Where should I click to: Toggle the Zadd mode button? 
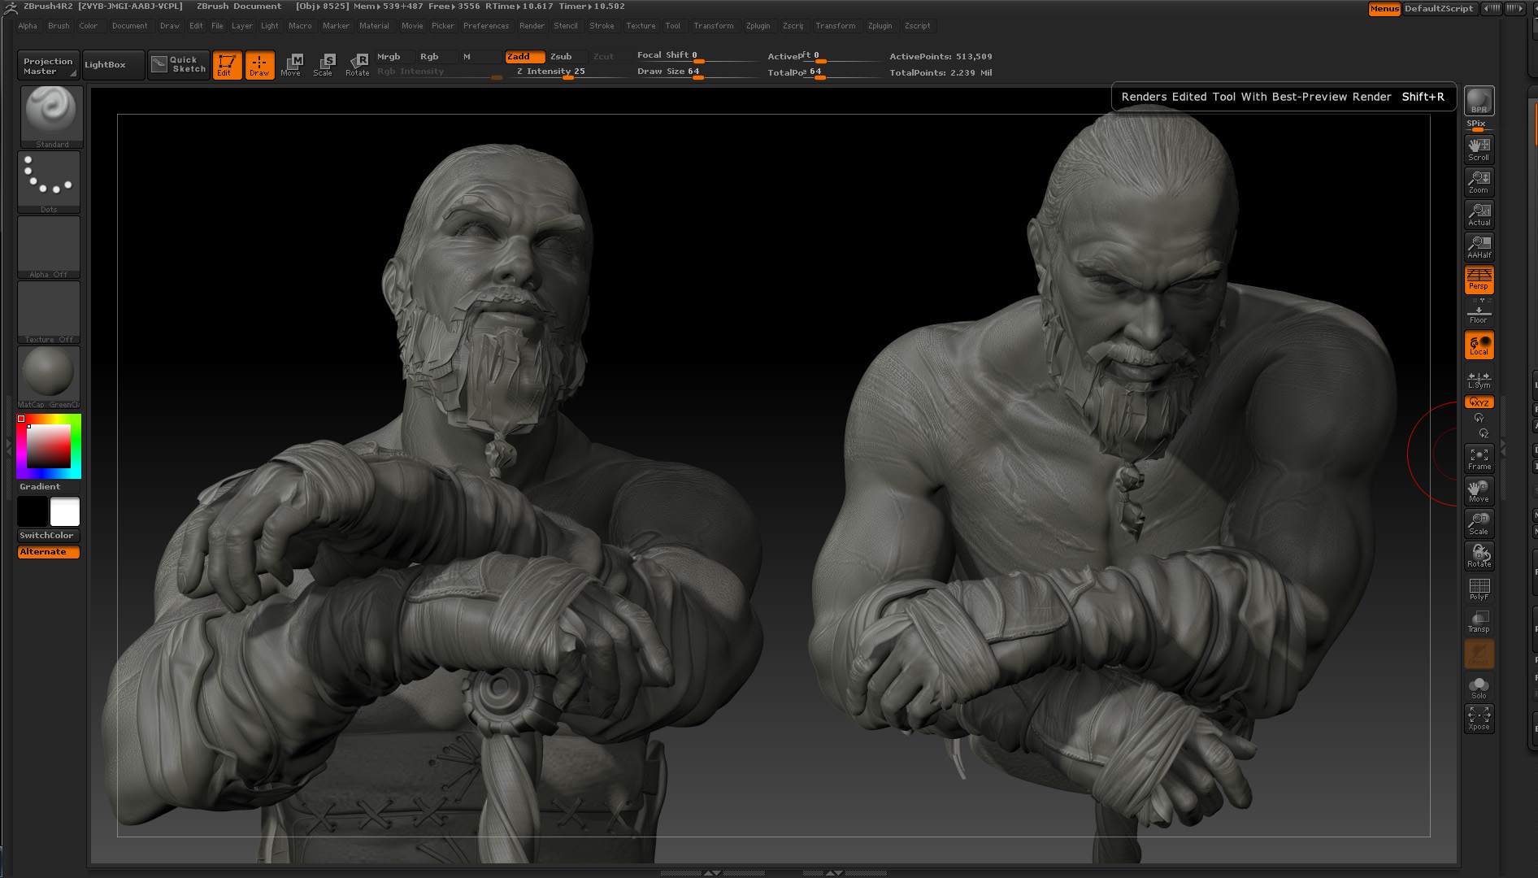(x=524, y=57)
